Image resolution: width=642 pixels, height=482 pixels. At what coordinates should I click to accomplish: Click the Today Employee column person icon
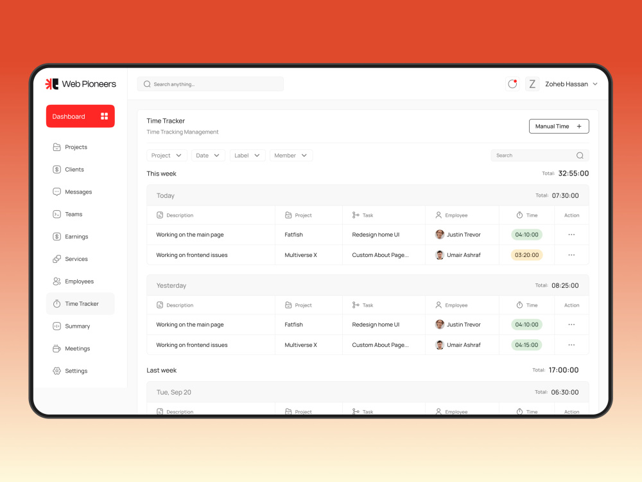438,215
